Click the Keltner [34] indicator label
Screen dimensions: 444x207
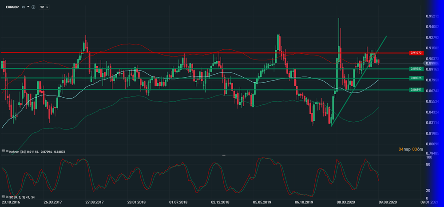(18, 151)
